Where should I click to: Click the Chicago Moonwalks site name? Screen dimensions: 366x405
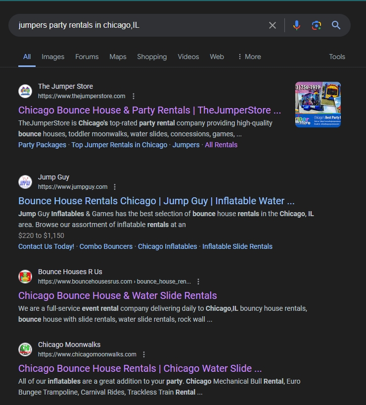pos(69,345)
